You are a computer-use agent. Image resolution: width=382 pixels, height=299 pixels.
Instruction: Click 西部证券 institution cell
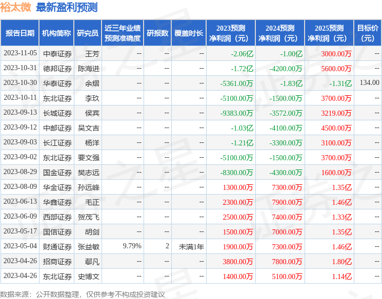(57, 217)
